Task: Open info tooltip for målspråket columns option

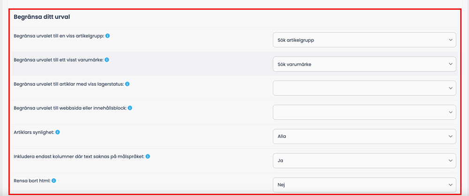Action: 148,156
